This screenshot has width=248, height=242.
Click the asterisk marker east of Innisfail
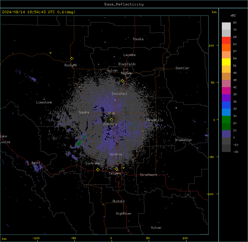tap(144, 87)
